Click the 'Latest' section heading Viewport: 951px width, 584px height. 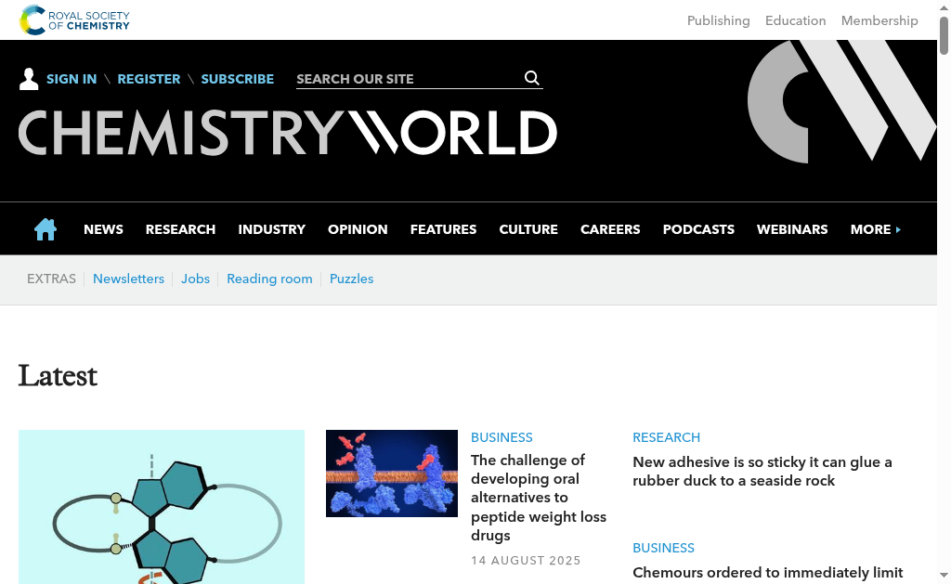58,375
